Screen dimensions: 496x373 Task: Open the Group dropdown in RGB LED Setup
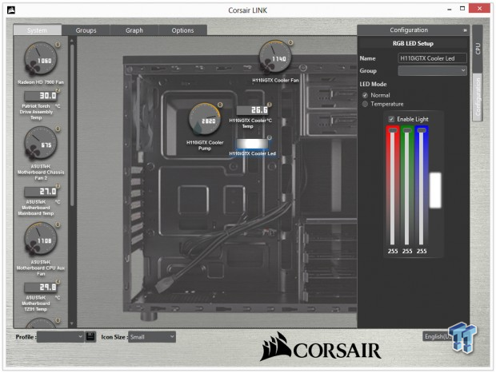point(432,70)
